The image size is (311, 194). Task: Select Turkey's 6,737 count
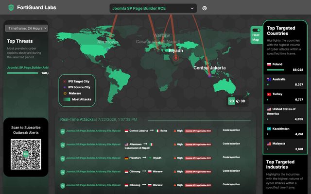click(x=299, y=99)
